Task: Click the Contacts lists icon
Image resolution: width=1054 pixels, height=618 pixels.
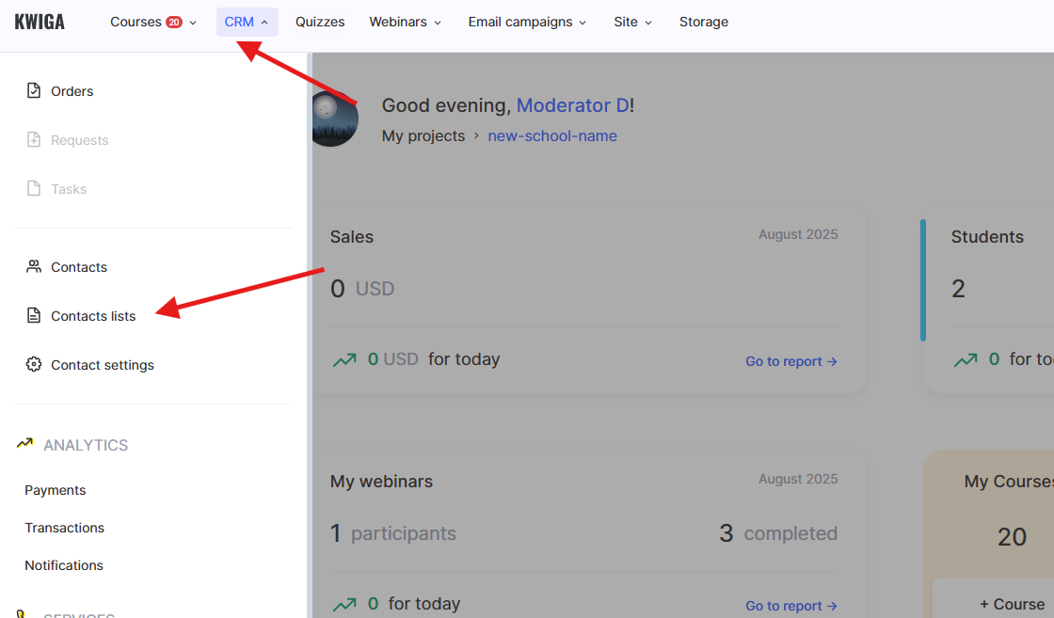Action: [x=34, y=316]
